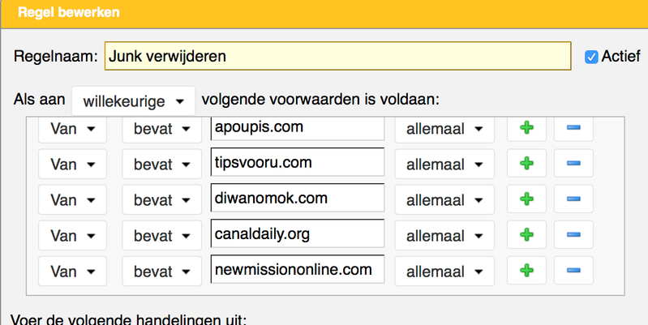Expand bevat dropdown on diwanomok.com row
648x325 pixels.
161,199
